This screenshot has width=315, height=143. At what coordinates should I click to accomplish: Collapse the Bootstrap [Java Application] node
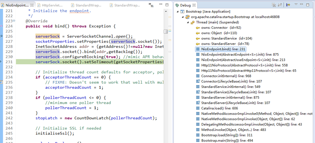coord(177,12)
